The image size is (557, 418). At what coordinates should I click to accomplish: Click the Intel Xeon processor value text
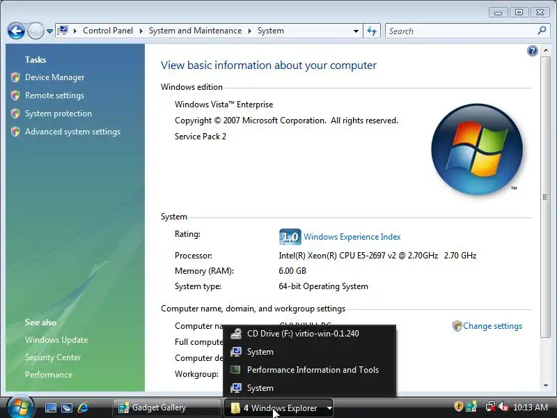[x=377, y=256]
